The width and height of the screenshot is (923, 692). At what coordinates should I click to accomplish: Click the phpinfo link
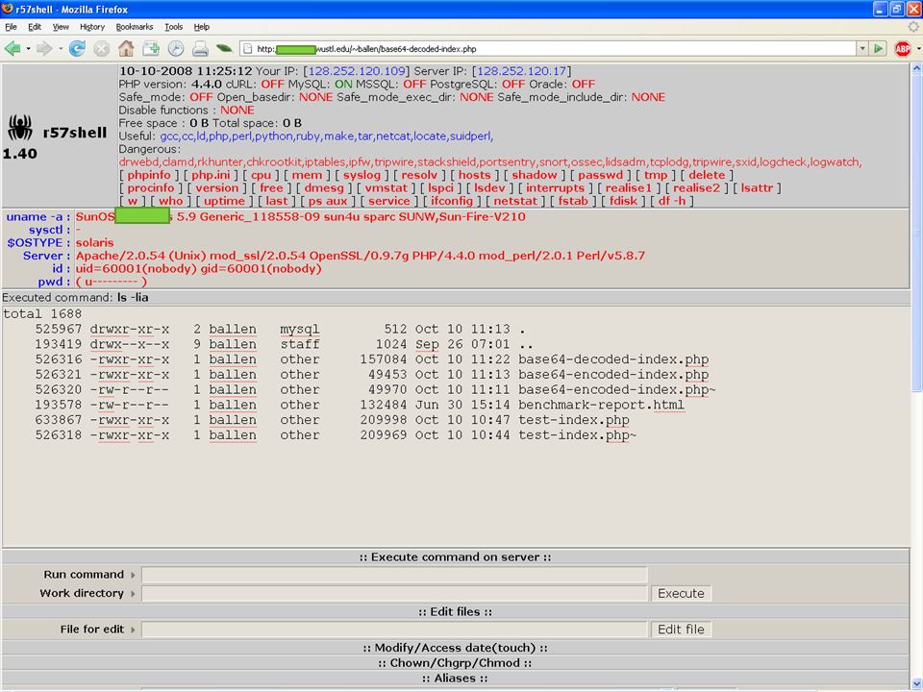click(149, 175)
